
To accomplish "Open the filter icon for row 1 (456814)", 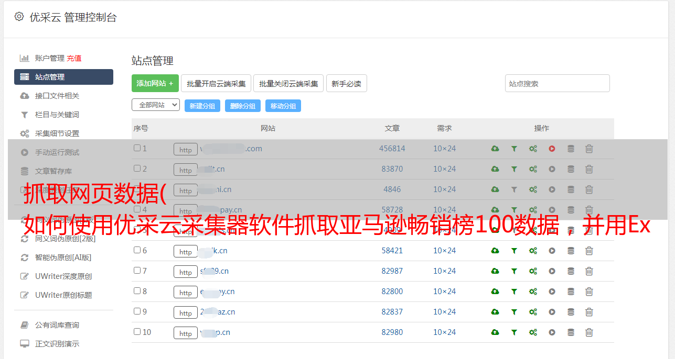I will [514, 149].
